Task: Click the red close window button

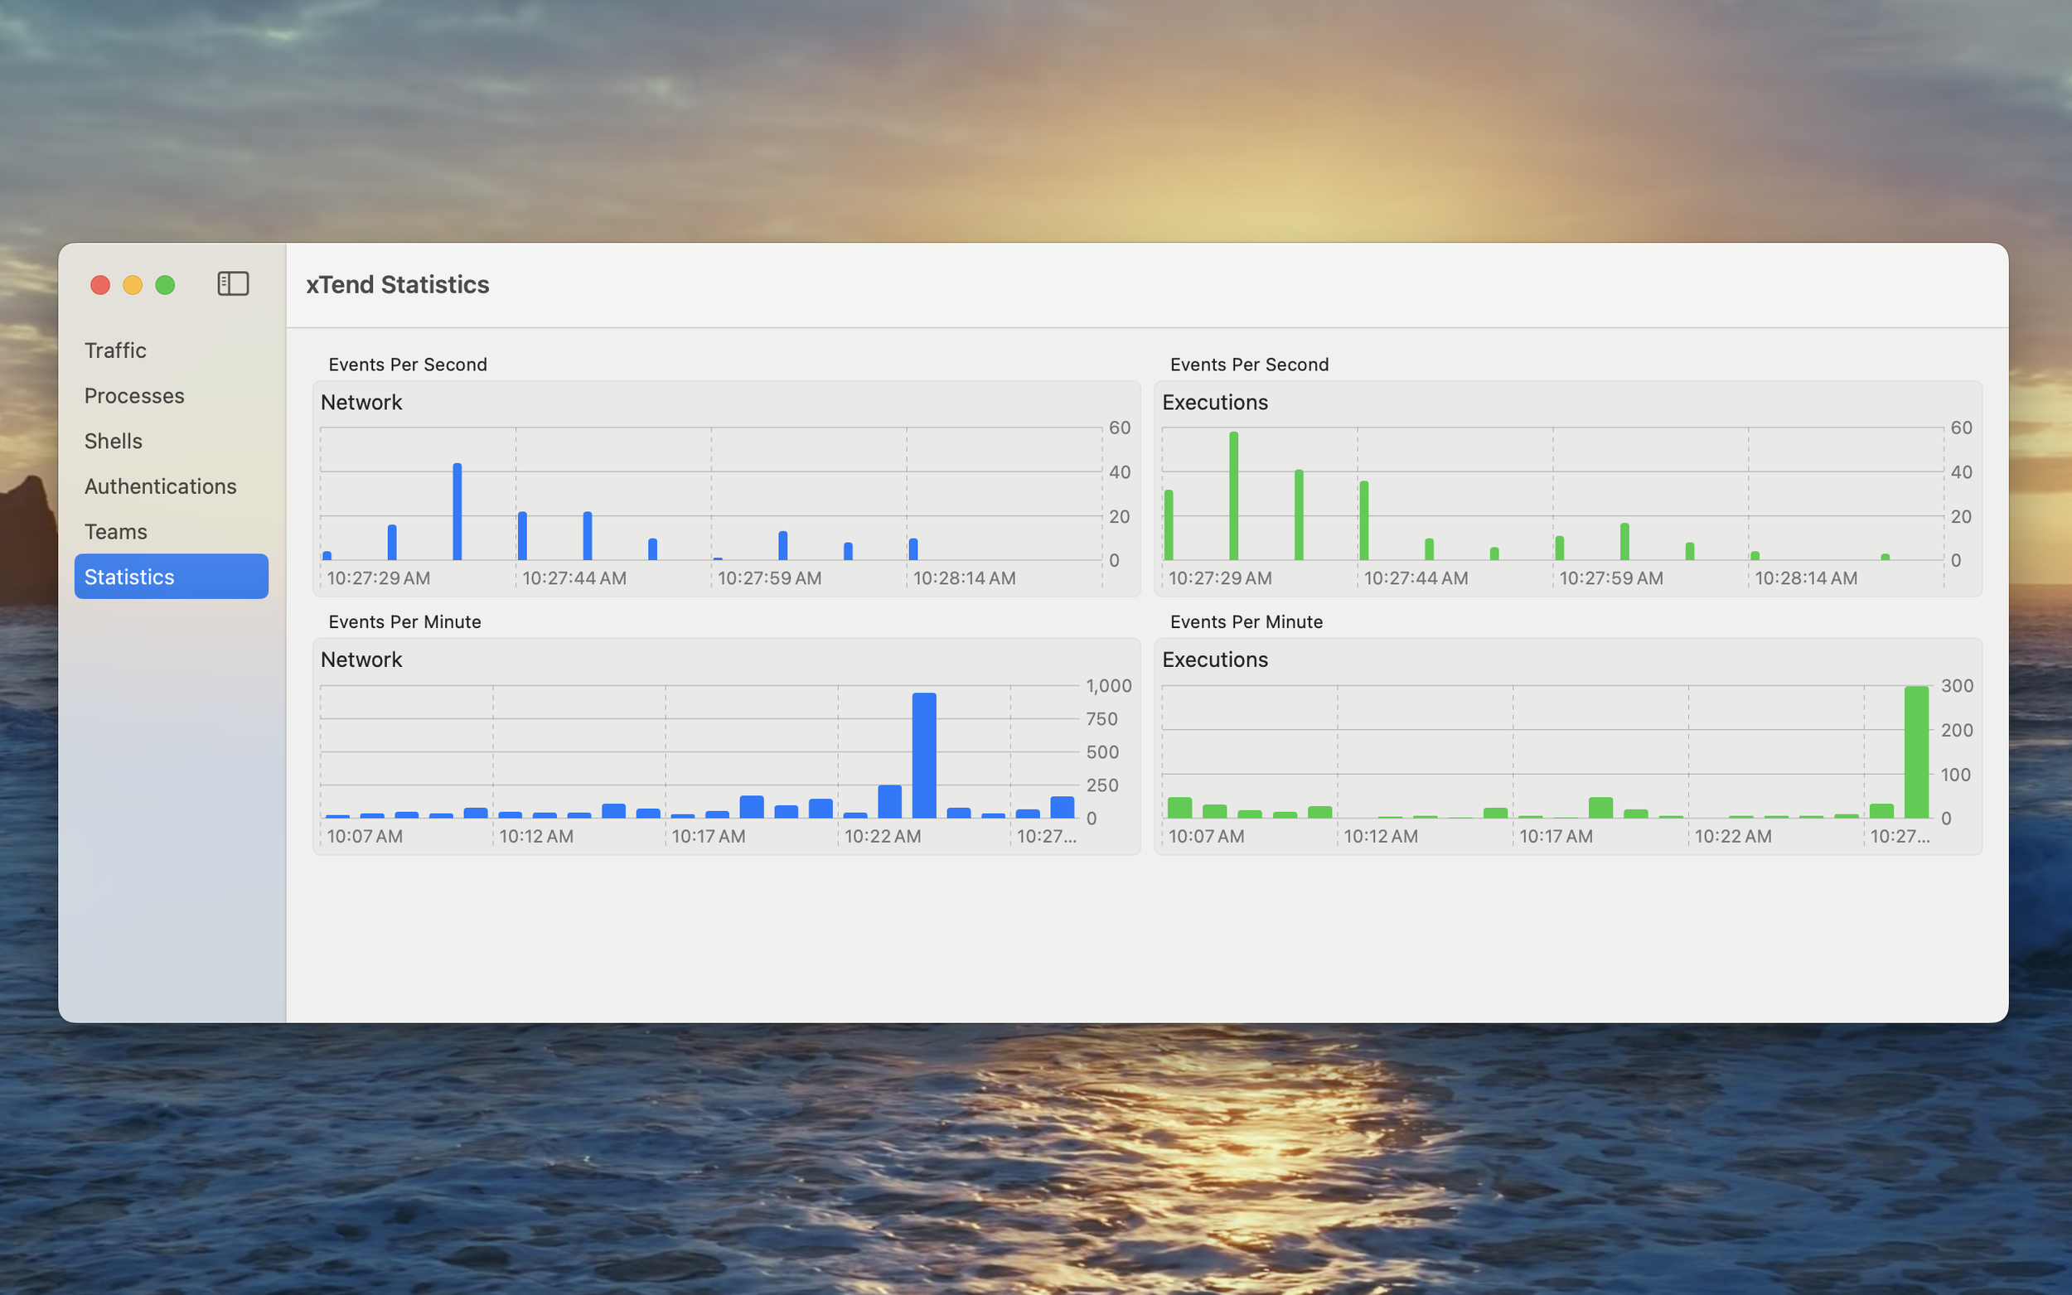Action: (x=100, y=284)
